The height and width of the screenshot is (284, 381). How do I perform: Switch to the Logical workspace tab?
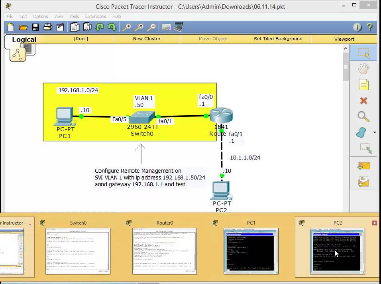click(x=24, y=39)
